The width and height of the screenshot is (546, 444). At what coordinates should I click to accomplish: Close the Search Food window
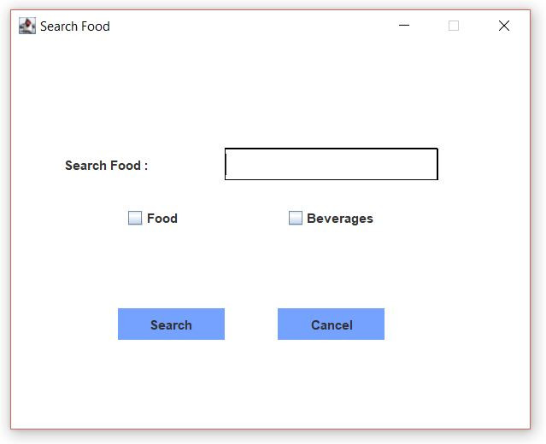pos(504,26)
